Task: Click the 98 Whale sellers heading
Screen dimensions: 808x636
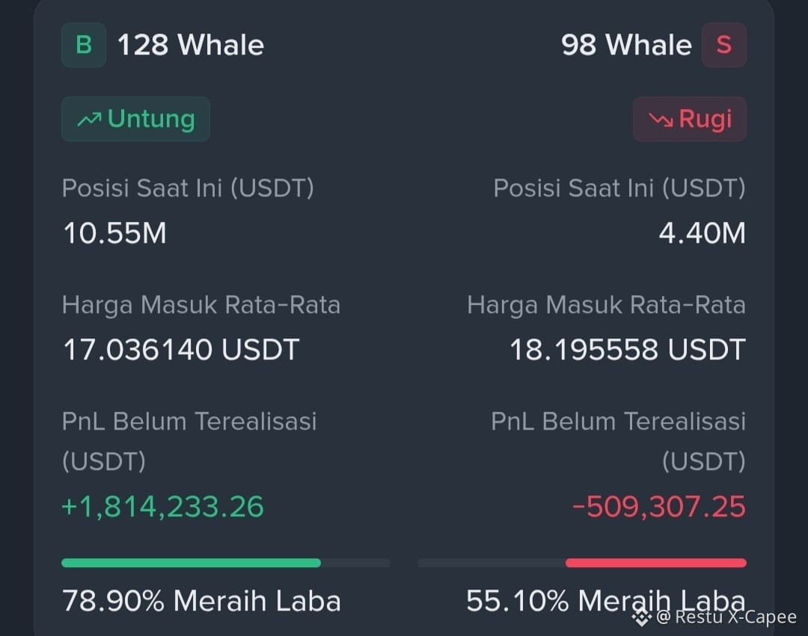Action: pos(626,45)
